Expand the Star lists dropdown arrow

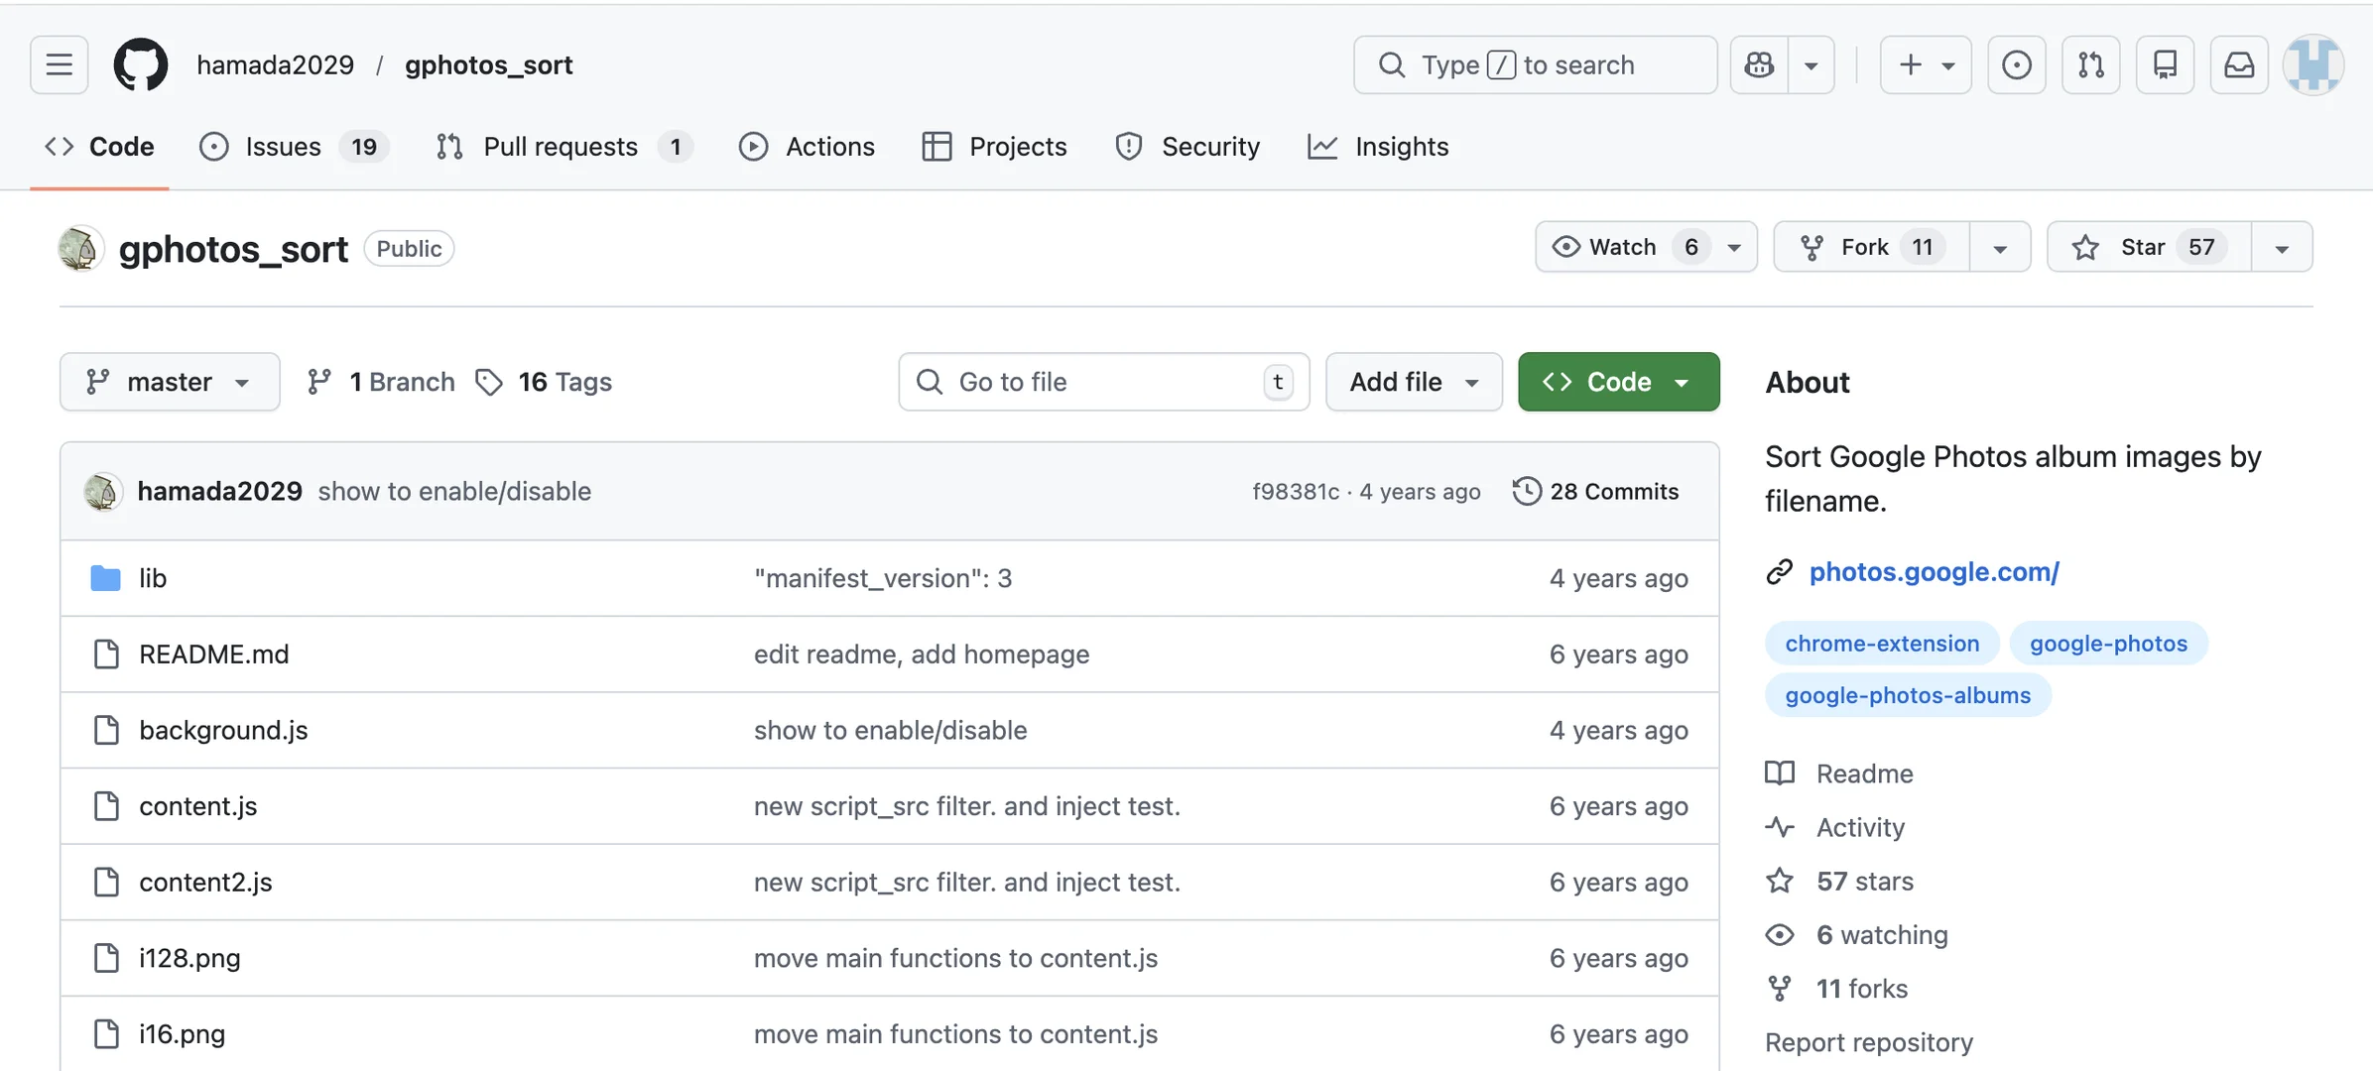[2282, 247]
